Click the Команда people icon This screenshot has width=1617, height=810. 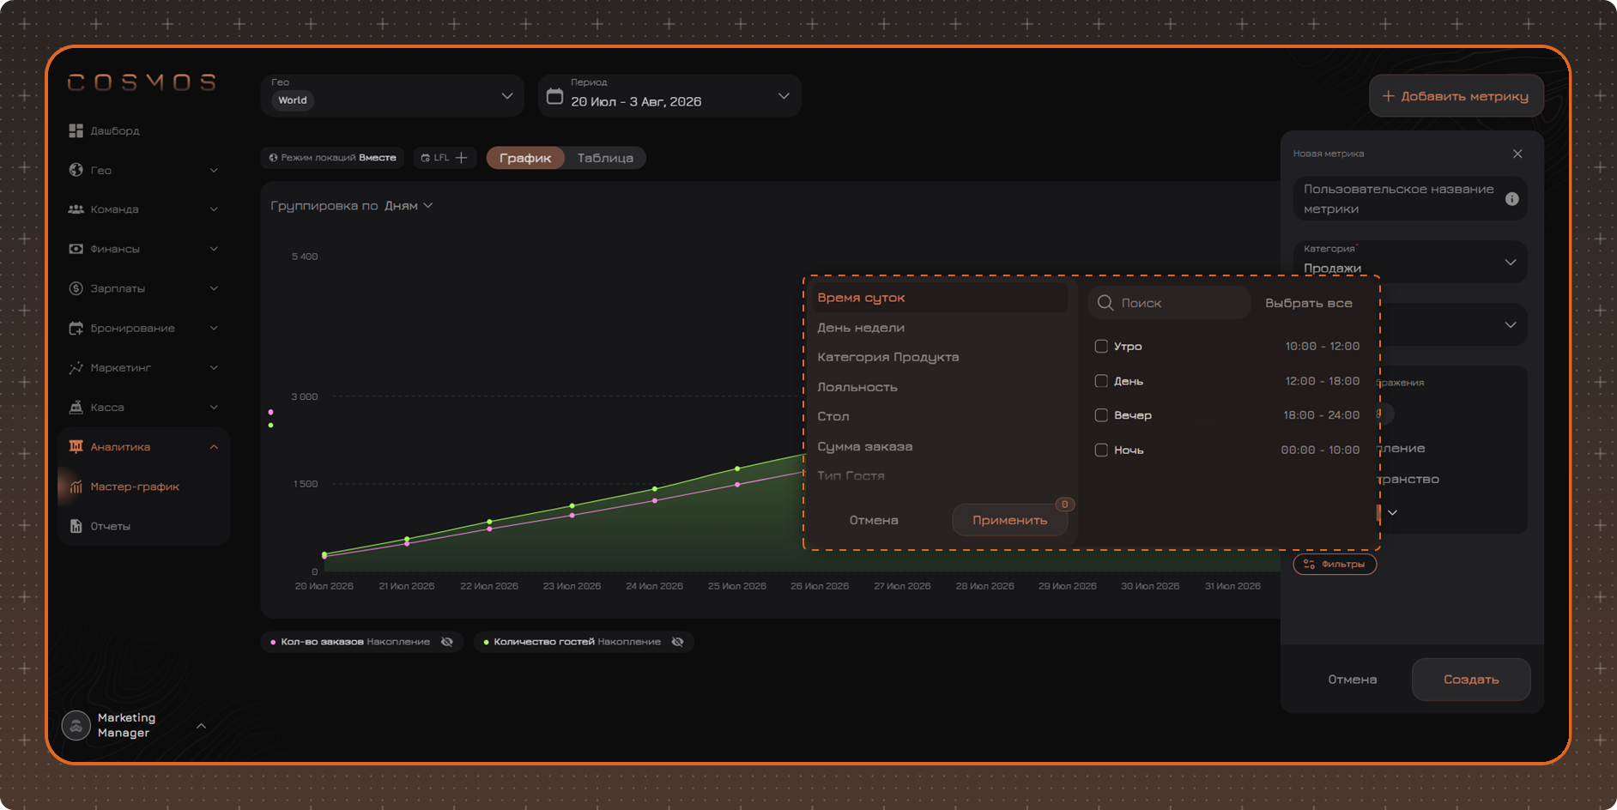(76, 209)
